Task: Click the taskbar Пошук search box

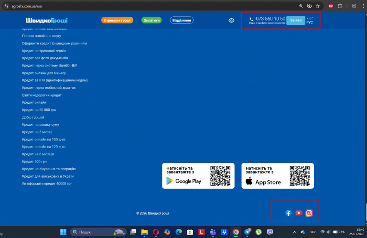Action: [98, 232]
